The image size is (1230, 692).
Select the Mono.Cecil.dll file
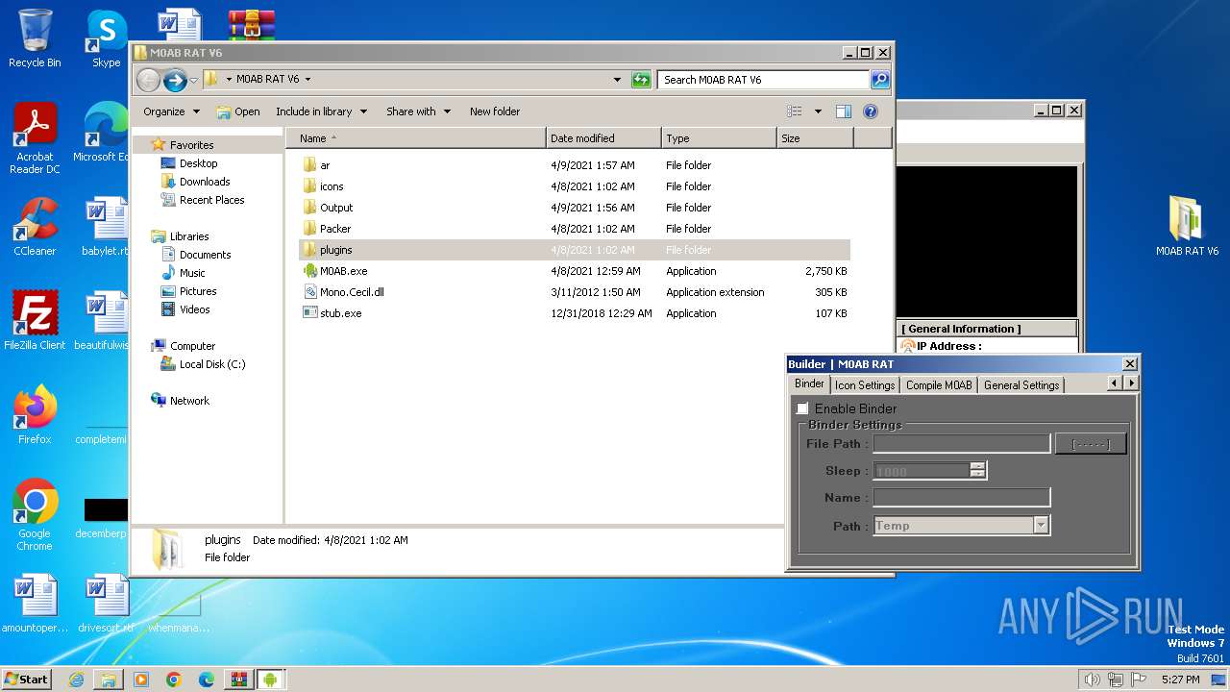352,292
